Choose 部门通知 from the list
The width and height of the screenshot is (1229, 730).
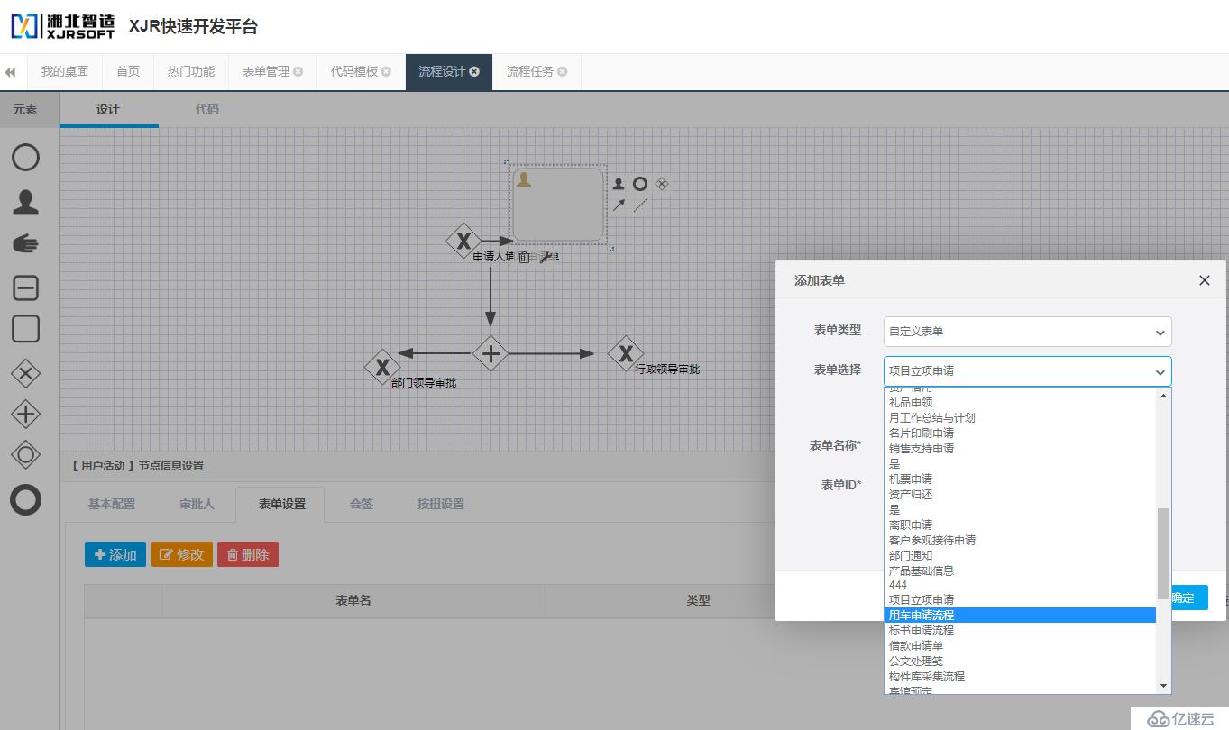click(1020, 556)
